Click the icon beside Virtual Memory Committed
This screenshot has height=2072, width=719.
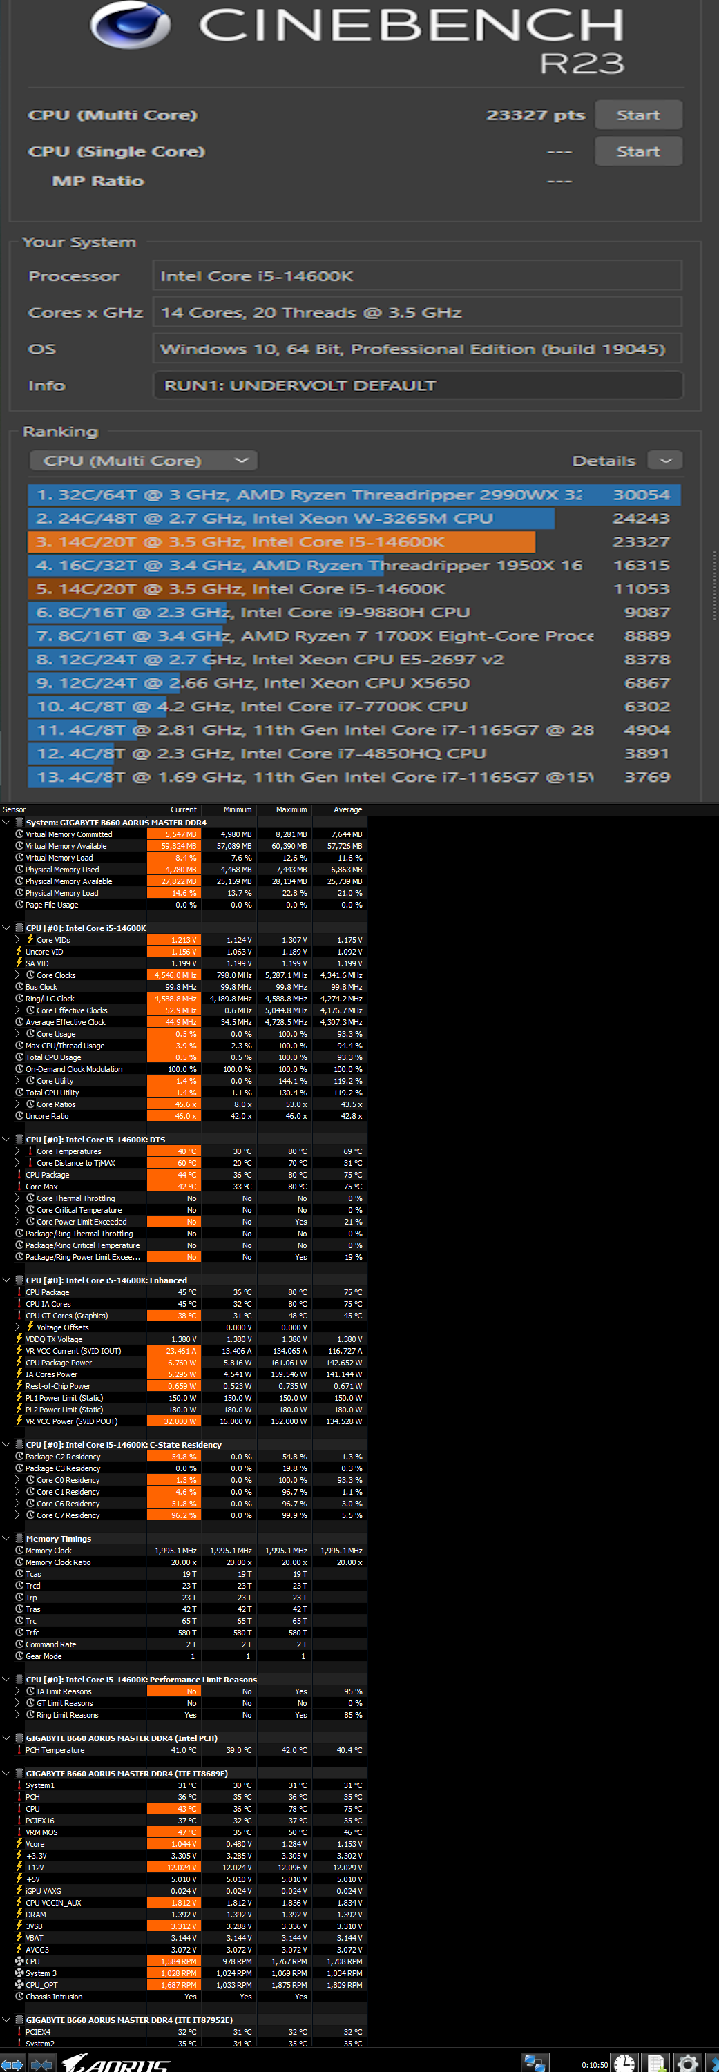pyautogui.click(x=19, y=834)
